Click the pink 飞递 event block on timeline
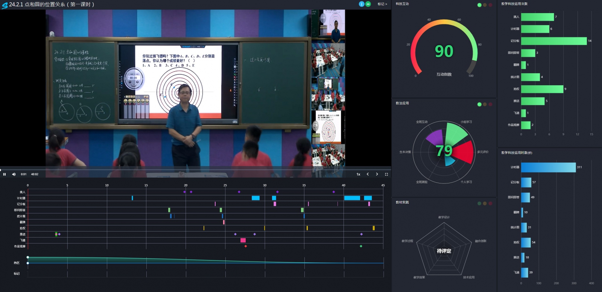This screenshot has width=602, height=292. (x=243, y=241)
